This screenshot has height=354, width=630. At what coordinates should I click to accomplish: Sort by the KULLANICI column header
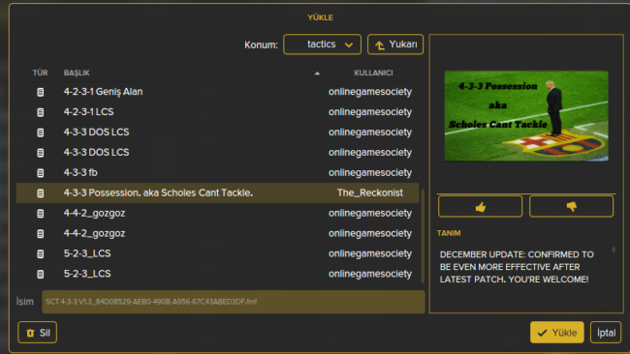pos(373,73)
